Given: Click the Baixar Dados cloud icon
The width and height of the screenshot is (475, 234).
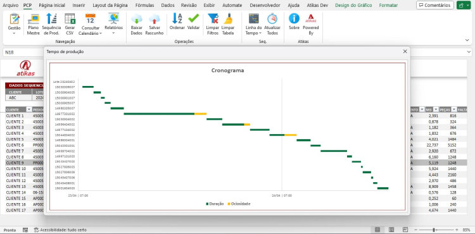Looking at the screenshot, I should point(137,19).
